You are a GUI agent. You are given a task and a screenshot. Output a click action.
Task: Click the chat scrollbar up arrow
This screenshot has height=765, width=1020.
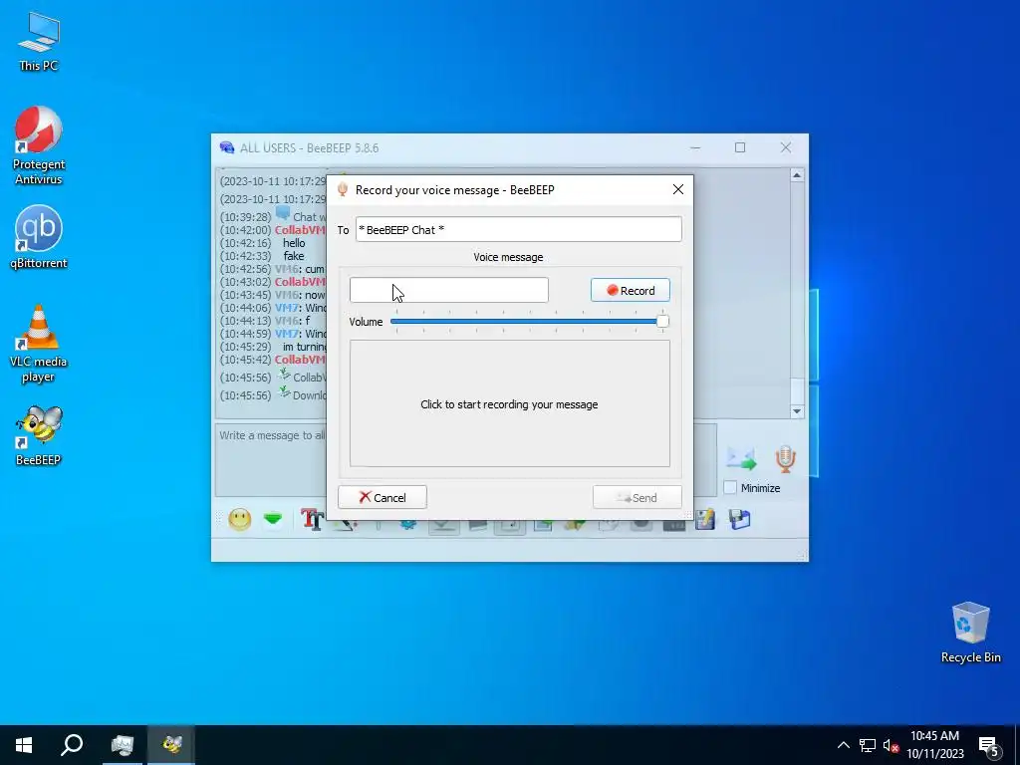pyautogui.click(x=797, y=175)
